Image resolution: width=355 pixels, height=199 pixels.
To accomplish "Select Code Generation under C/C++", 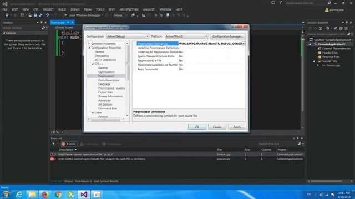I will click(109, 80).
